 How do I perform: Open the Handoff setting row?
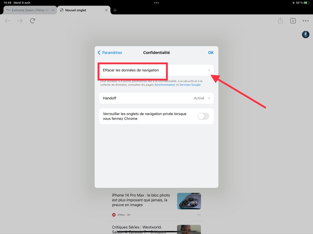click(x=156, y=98)
